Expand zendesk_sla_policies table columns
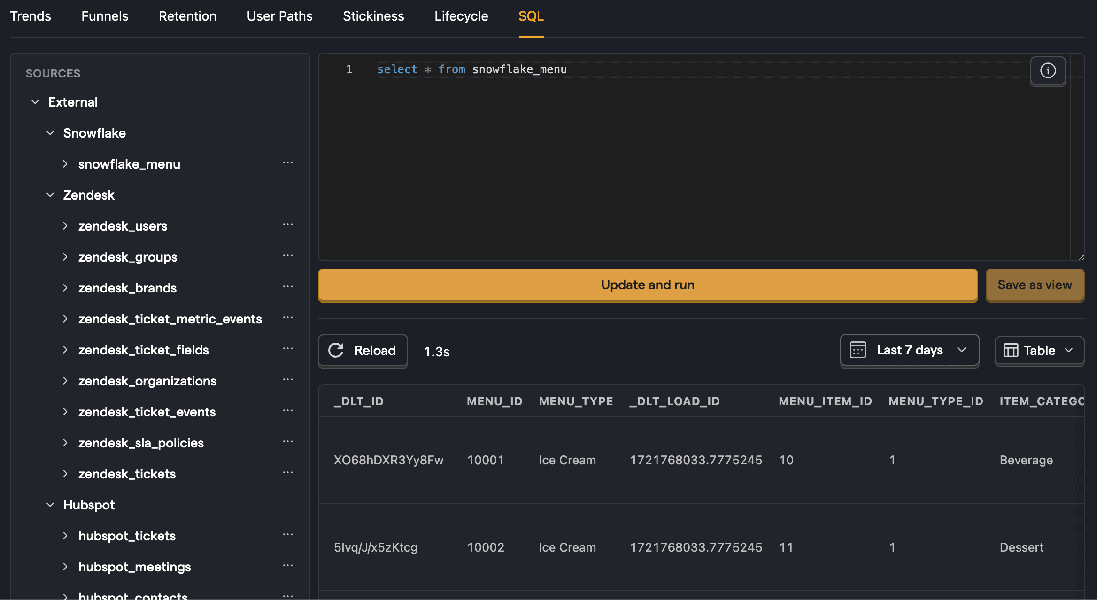1097x600 pixels. pos(65,443)
